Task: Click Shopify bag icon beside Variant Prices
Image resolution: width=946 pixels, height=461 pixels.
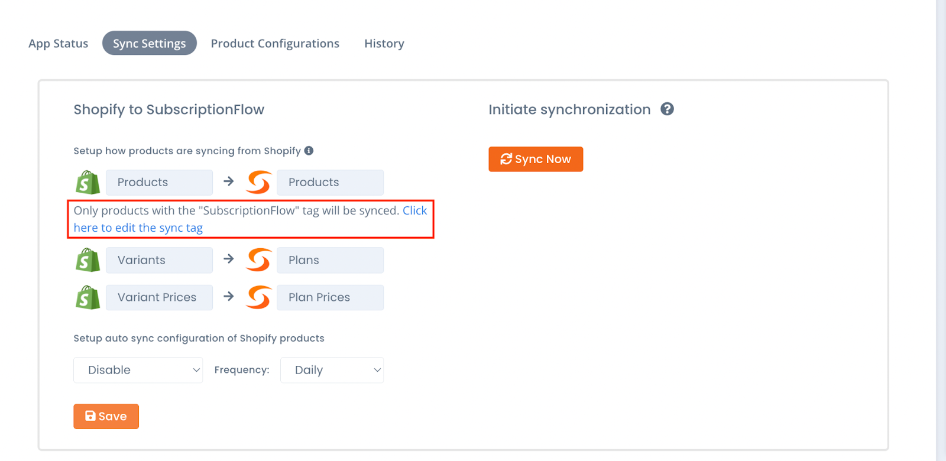Action: [x=88, y=297]
